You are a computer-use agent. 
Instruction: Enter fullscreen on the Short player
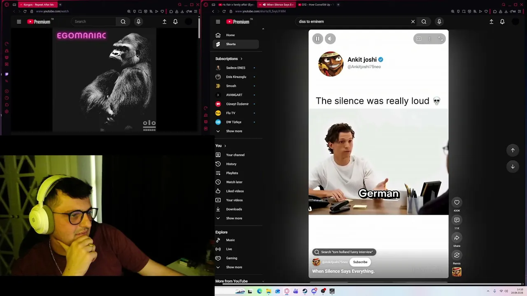(441, 39)
